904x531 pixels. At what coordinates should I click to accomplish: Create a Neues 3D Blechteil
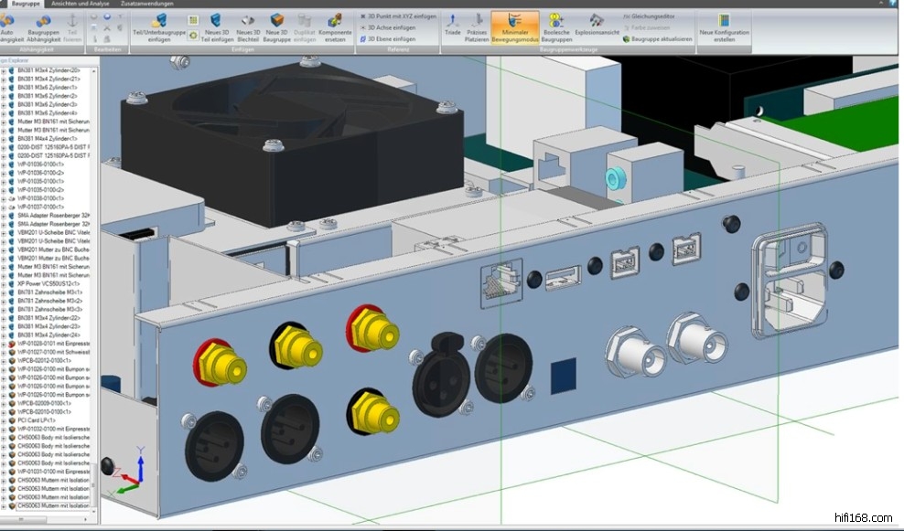click(x=248, y=21)
